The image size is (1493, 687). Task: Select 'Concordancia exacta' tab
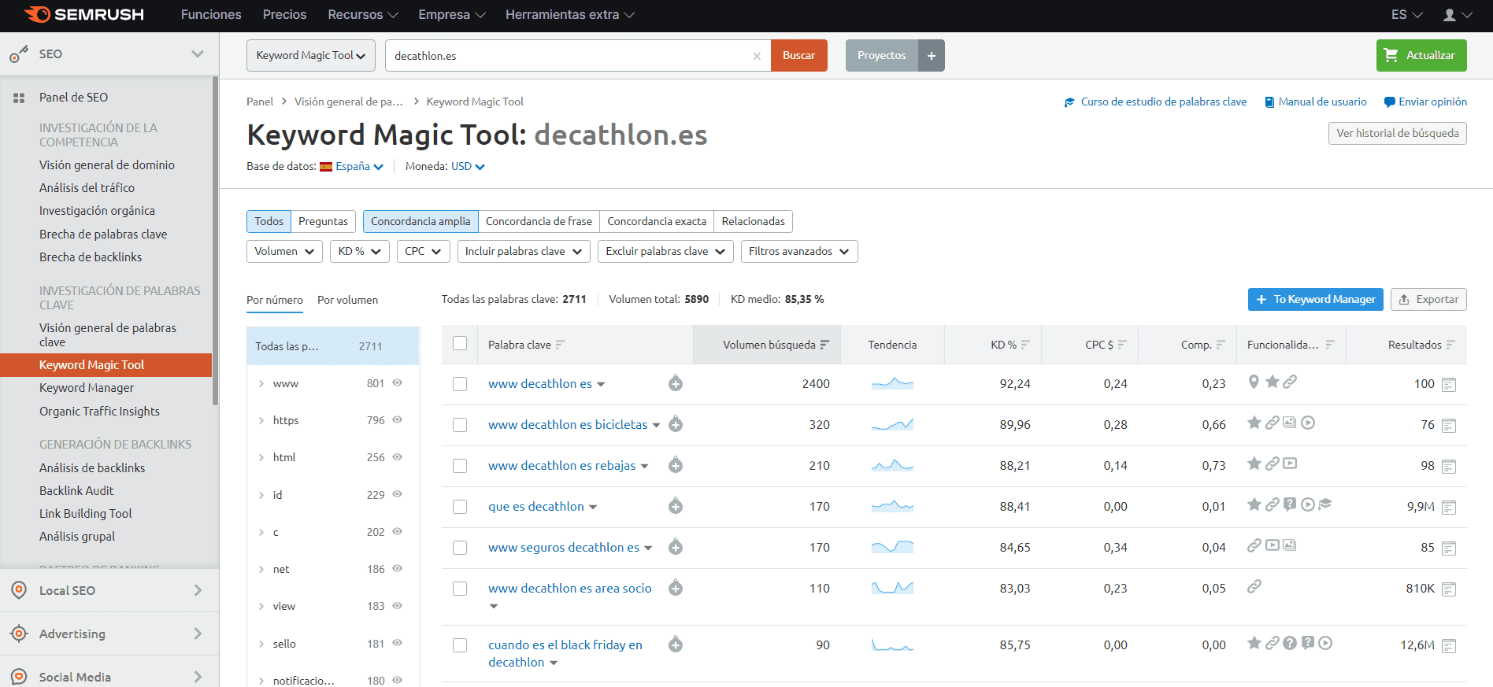(657, 221)
